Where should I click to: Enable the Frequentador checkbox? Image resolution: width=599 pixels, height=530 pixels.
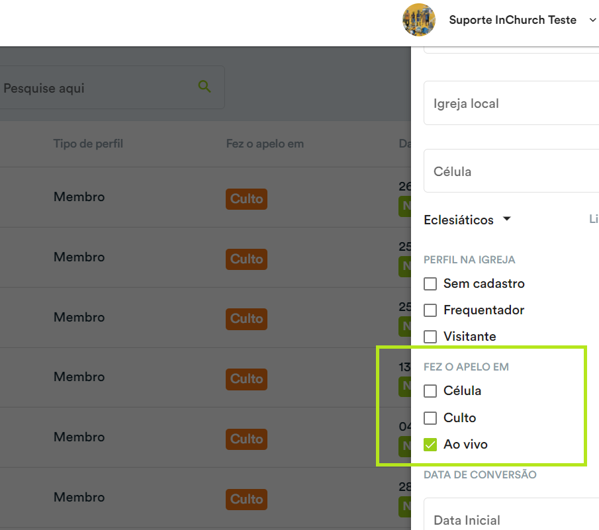pyautogui.click(x=430, y=310)
